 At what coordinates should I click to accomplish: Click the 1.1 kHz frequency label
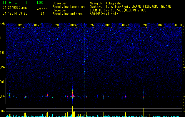click(2, 38)
